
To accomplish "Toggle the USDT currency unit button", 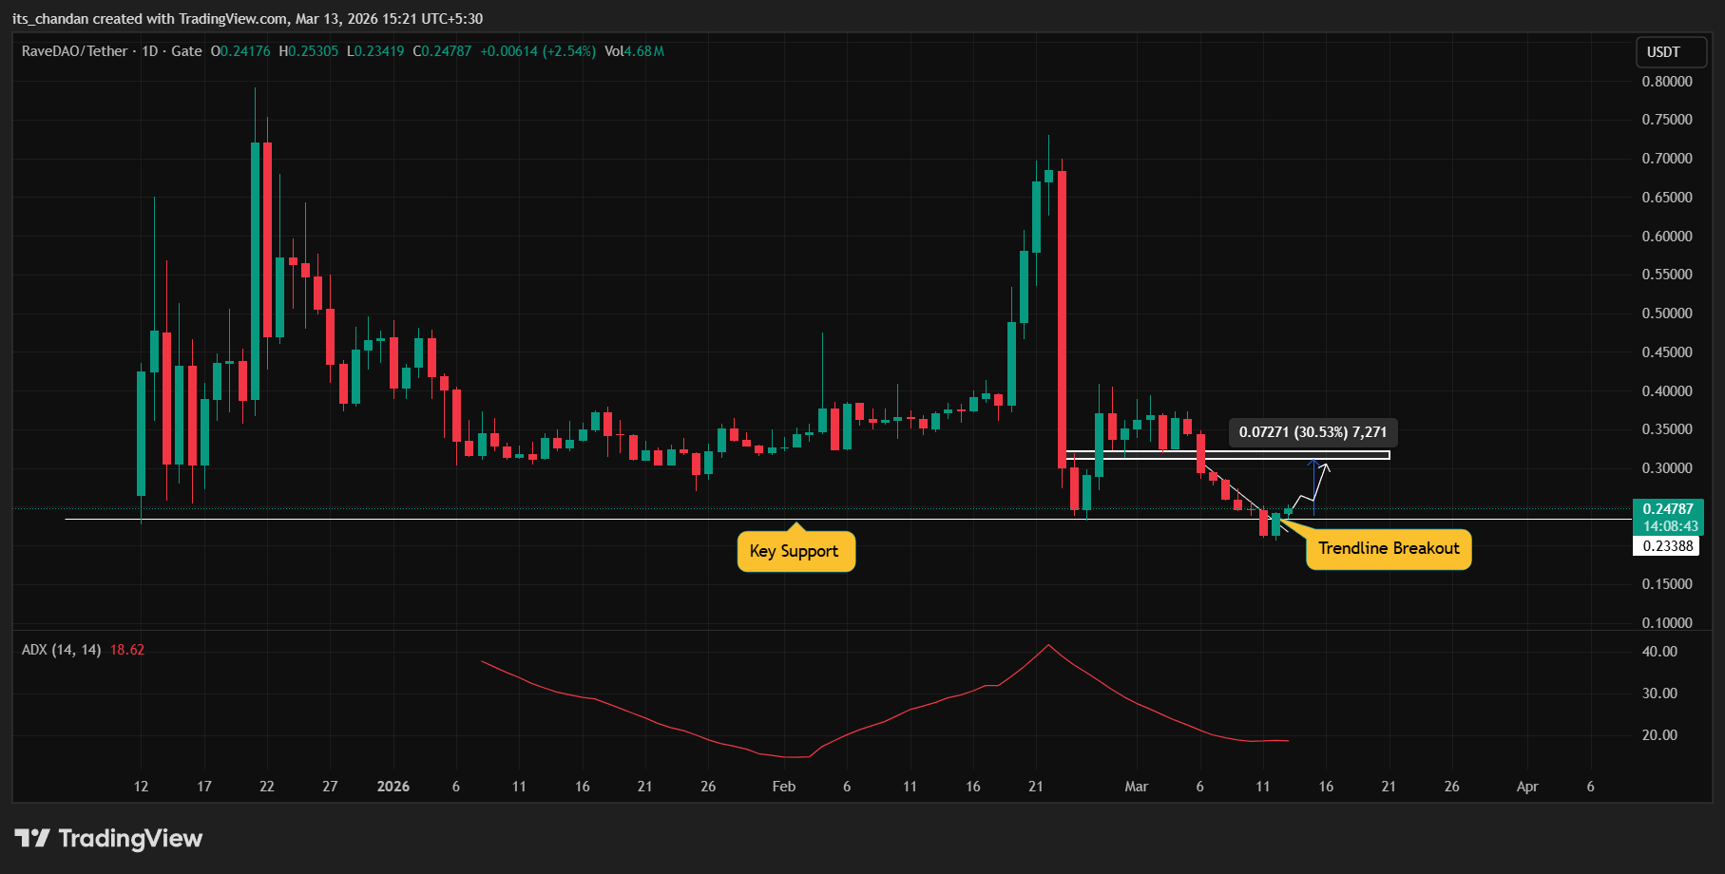I will tap(1670, 52).
